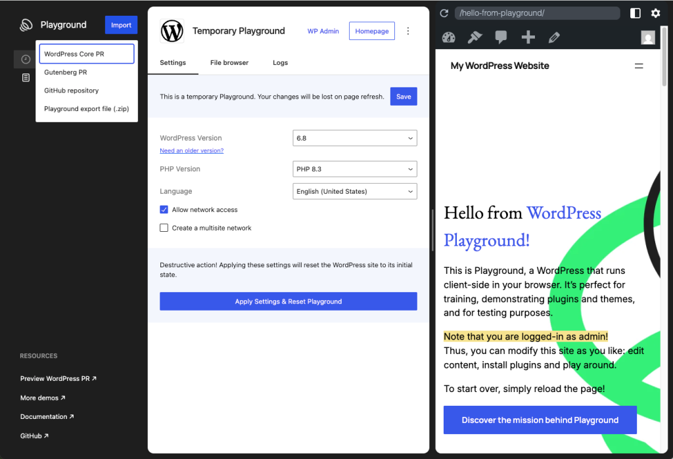Open the WordPress Version dropdown
This screenshot has width=673, height=459.
354,138
